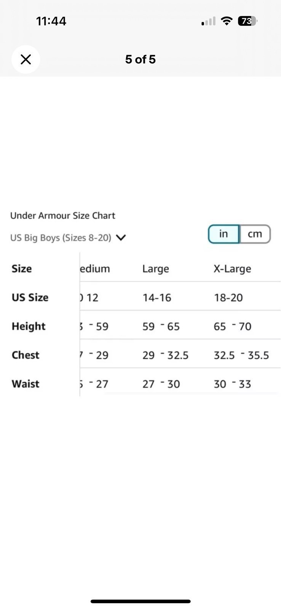Tap the 11:44 clock in status bar
The image size is (281, 609).
51,21
